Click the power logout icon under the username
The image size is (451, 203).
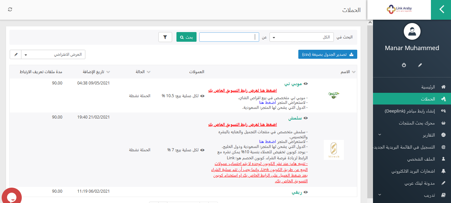pyautogui.click(x=404, y=65)
